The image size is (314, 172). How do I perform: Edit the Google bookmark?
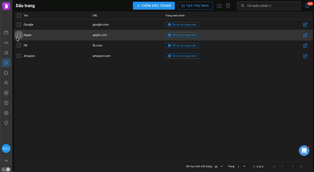point(305,25)
